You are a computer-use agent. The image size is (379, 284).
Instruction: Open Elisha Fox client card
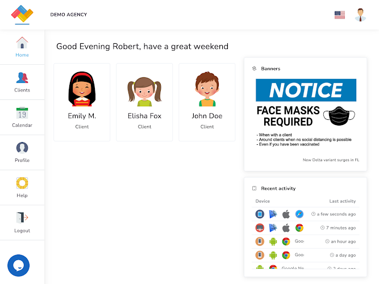(144, 102)
